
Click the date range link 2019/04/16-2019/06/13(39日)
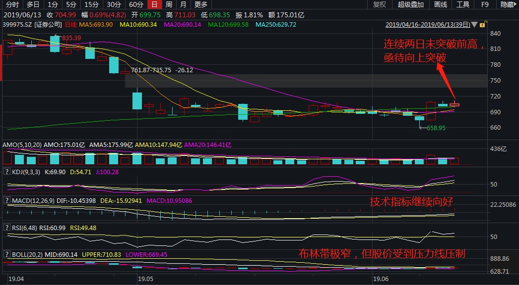428,25
